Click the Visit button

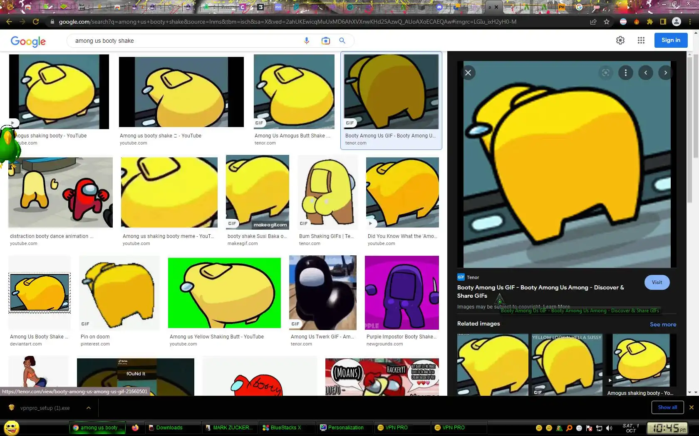(x=657, y=282)
